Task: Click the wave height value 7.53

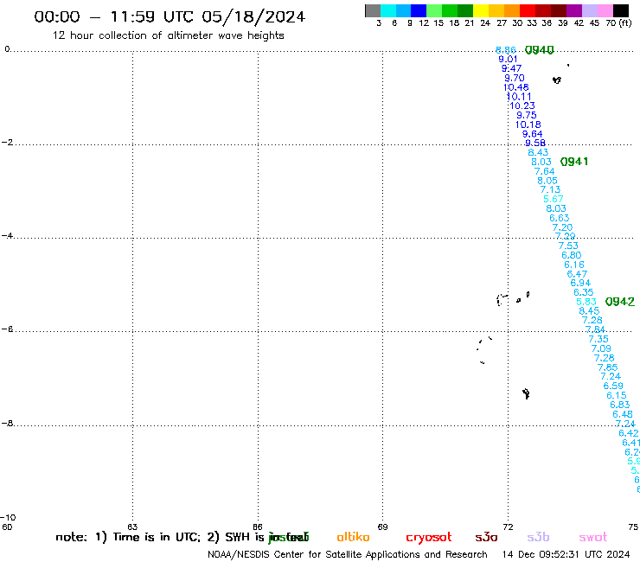Action: pos(568,246)
